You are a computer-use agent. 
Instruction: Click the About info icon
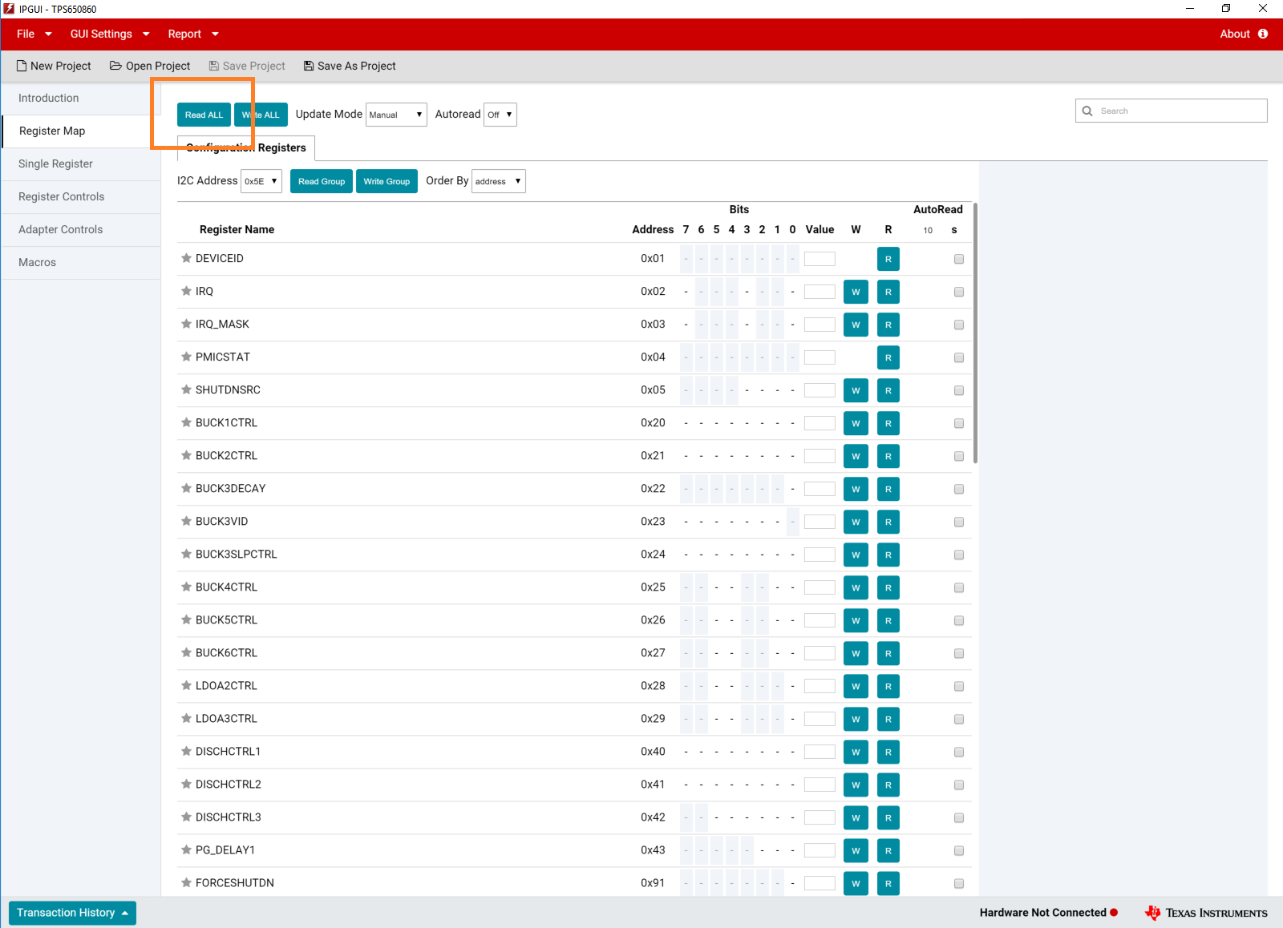(1263, 34)
